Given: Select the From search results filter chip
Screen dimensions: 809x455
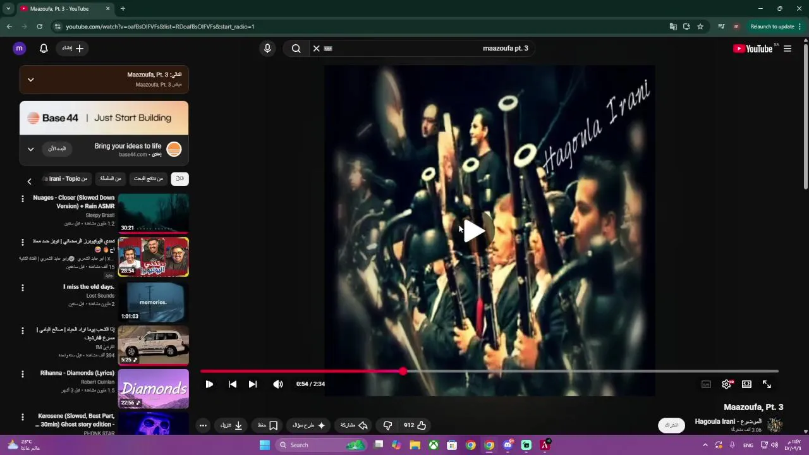Looking at the screenshot, I should [149, 179].
